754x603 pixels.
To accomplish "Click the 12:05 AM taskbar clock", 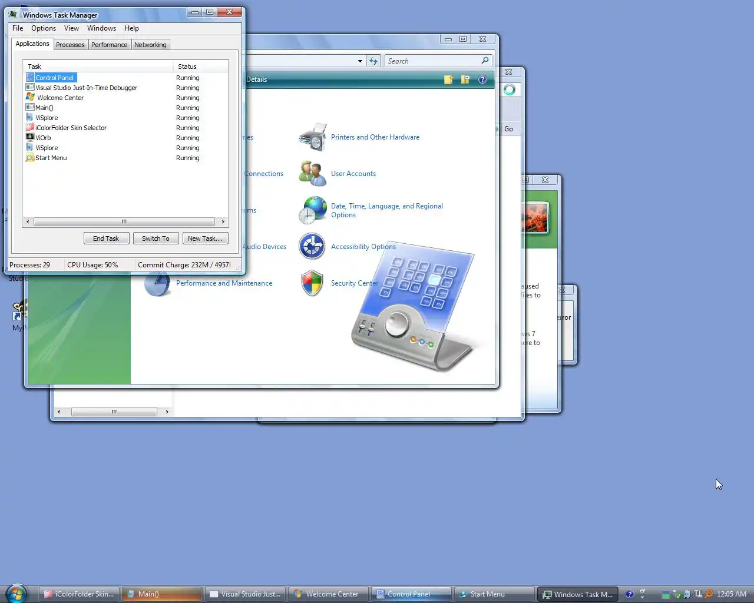I will tap(732, 594).
